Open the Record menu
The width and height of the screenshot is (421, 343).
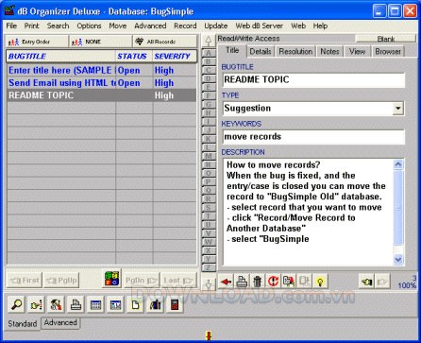pyautogui.click(x=185, y=26)
